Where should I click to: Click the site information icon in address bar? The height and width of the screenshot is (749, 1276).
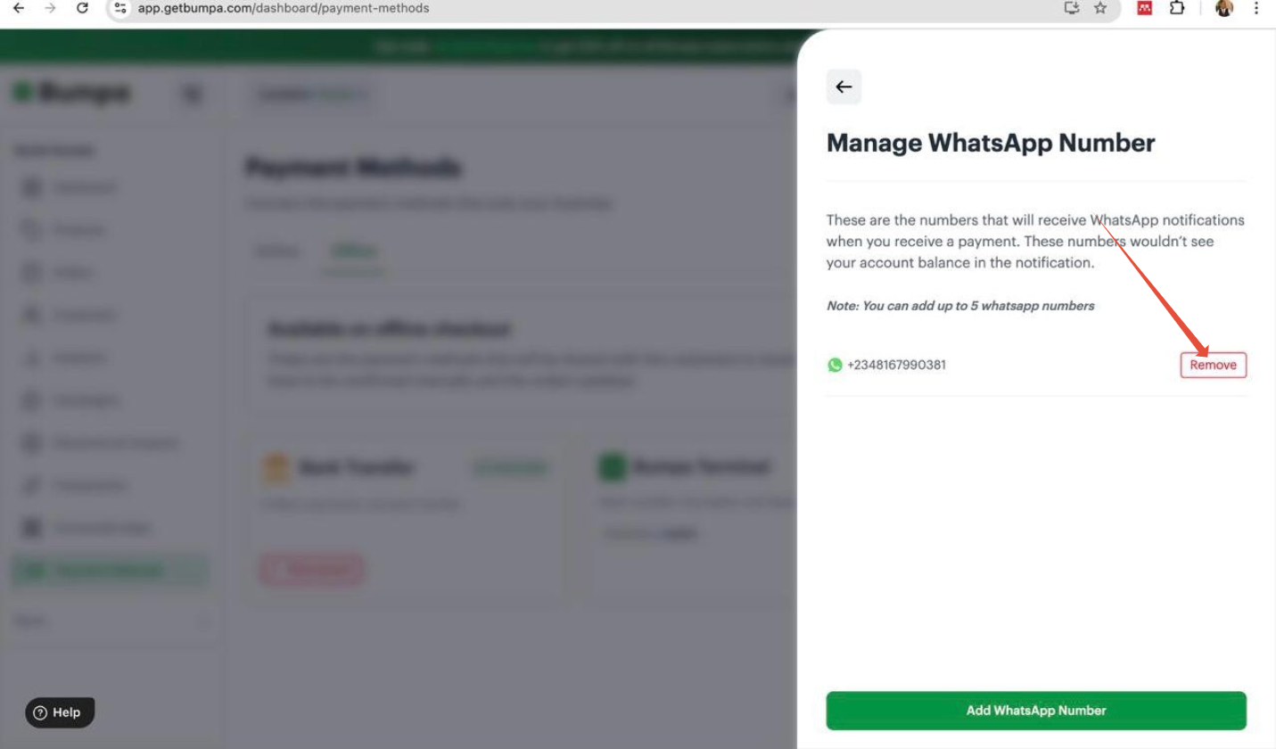(121, 8)
